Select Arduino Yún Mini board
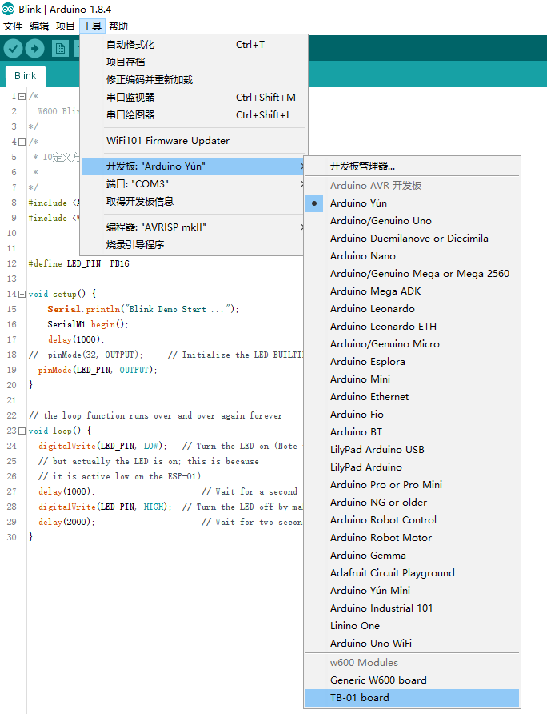The height and width of the screenshot is (714, 547). (412, 591)
